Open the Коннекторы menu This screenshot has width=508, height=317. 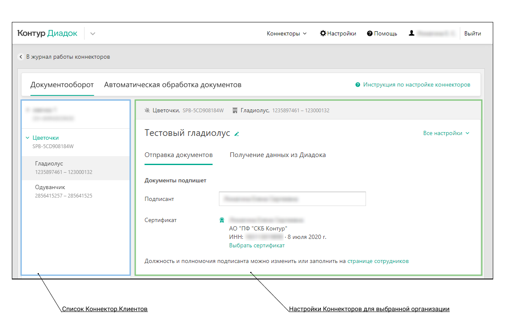[287, 33]
